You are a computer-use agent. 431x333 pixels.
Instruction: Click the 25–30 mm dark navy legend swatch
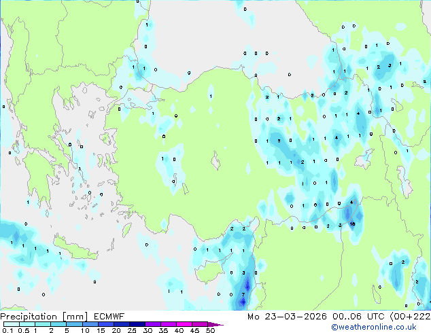(137, 324)
